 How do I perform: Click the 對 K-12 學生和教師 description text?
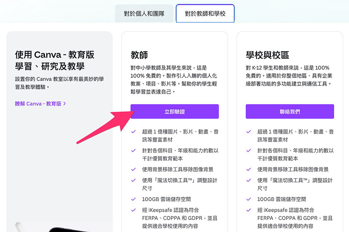point(289,76)
